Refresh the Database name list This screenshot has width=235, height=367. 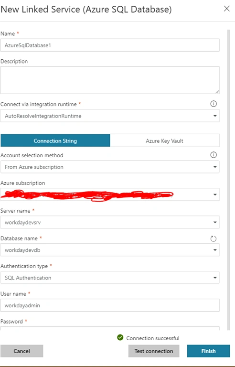[213, 239]
